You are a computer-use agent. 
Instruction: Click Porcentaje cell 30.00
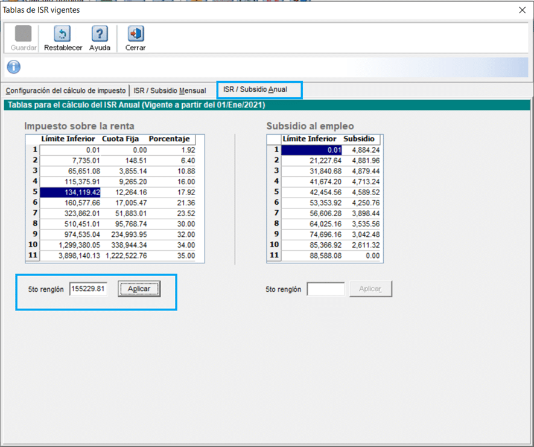tap(171, 224)
